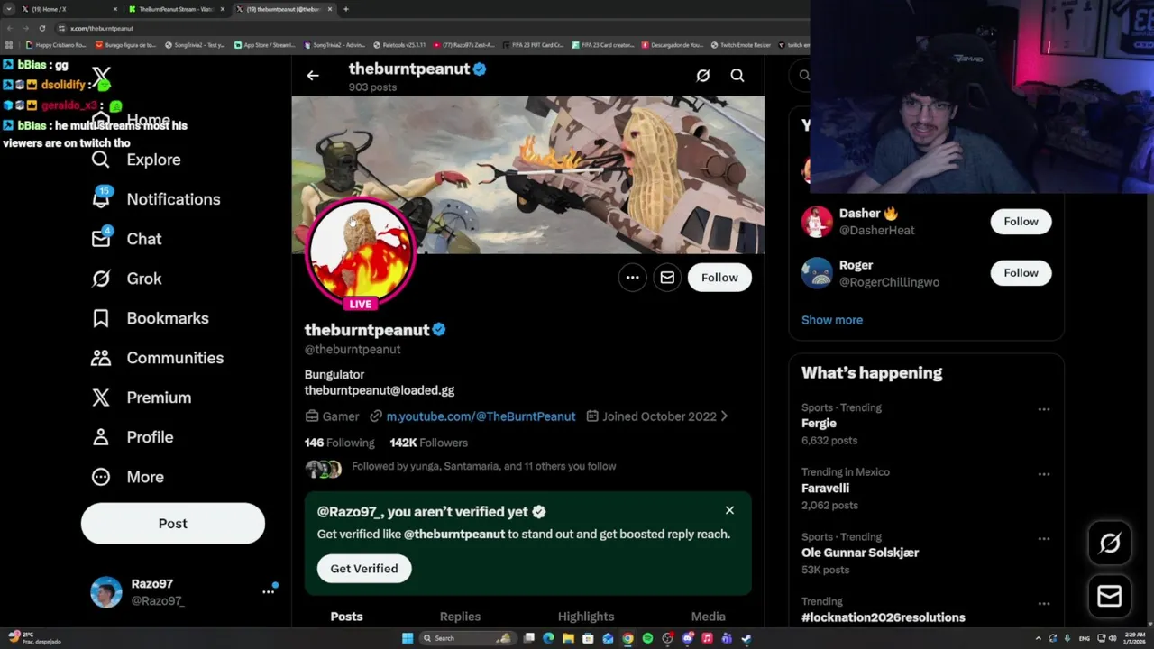The height and width of the screenshot is (649, 1154).
Task: Open Notifications in the sidebar
Action: tap(156, 199)
